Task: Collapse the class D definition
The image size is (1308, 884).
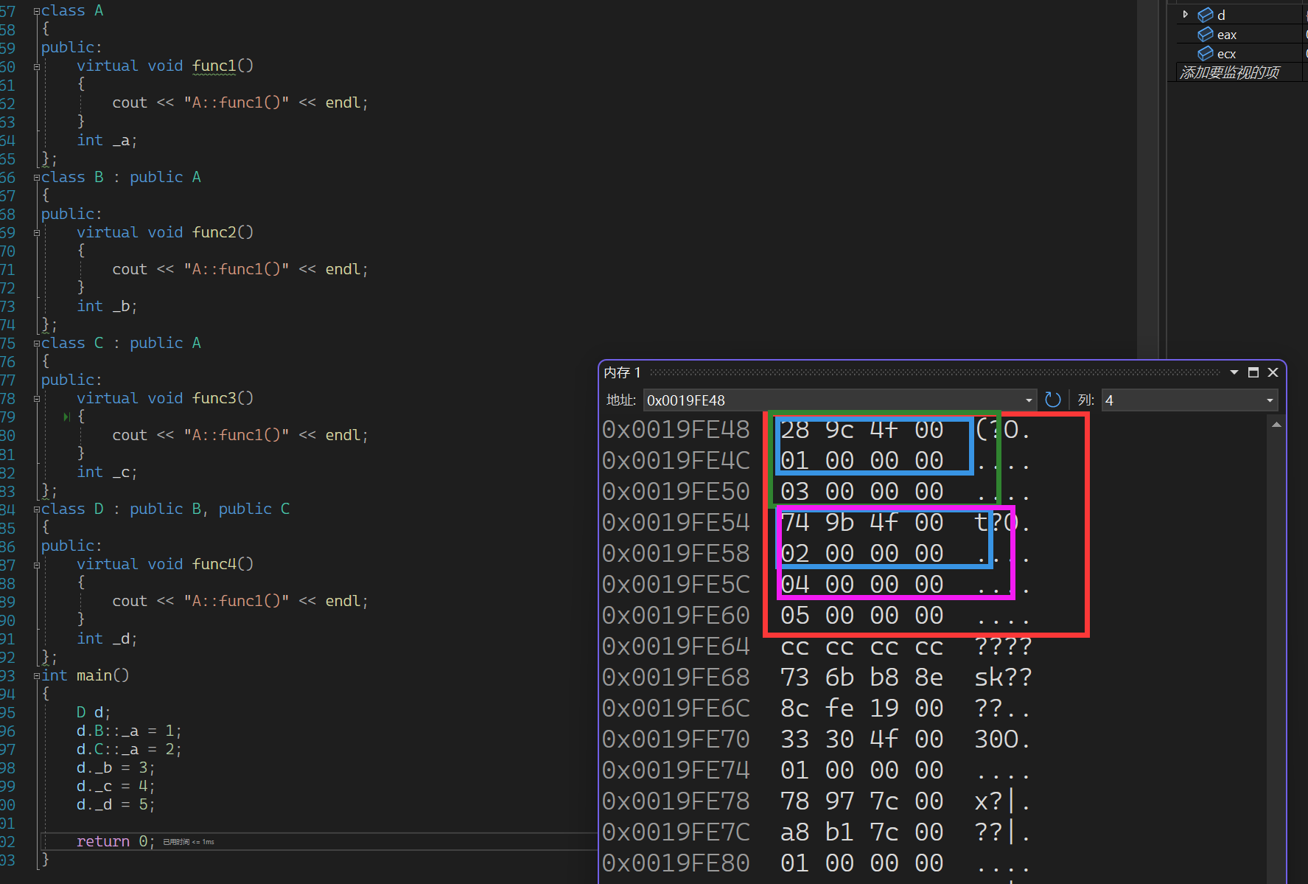Action: [x=37, y=509]
